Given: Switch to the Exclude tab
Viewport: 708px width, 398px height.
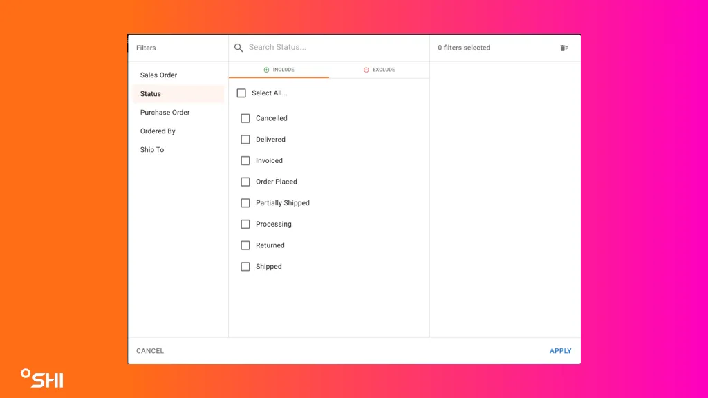Looking at the screenshot, I should [x=380, y=70].
